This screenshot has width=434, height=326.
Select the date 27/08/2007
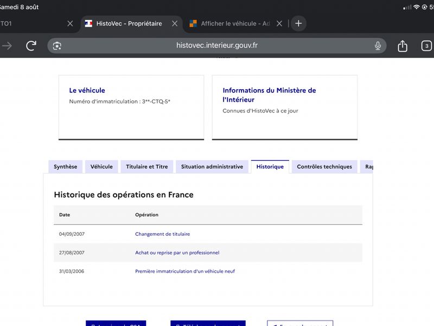pyautogui.click(x=72, y=253)
